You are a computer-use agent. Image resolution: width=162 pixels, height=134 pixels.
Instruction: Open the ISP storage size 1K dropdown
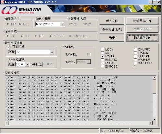tap(52, 53)
